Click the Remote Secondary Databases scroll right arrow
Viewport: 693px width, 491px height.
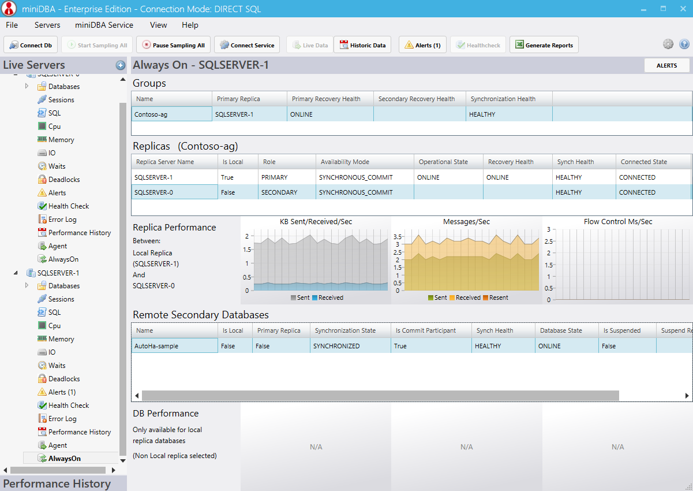[x=687, y=396]
